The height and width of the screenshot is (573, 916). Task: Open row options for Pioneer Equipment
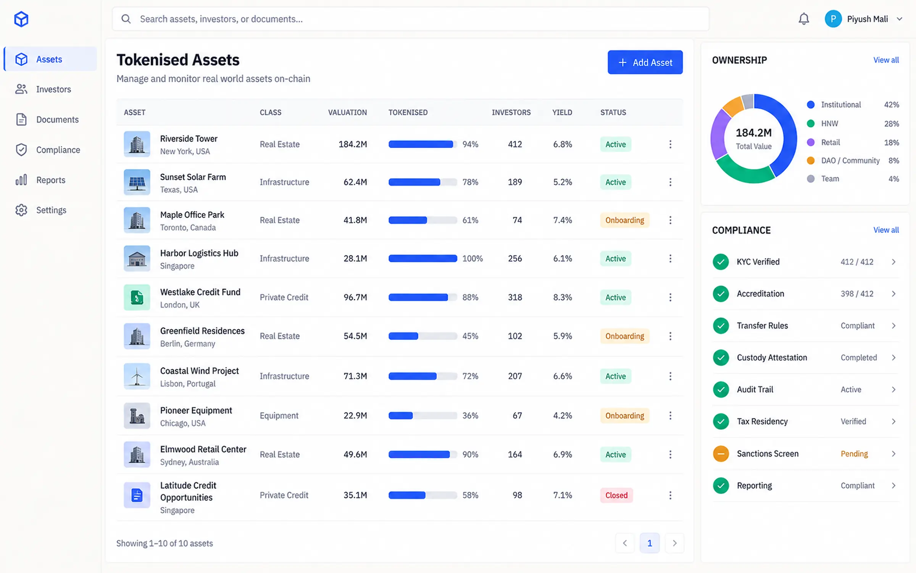click(x=670, y=415)
